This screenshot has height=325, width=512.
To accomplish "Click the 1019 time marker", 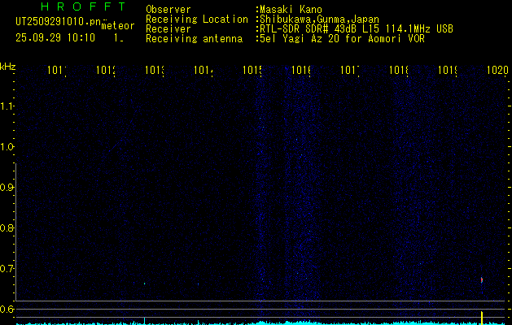I will click(448, 70).
